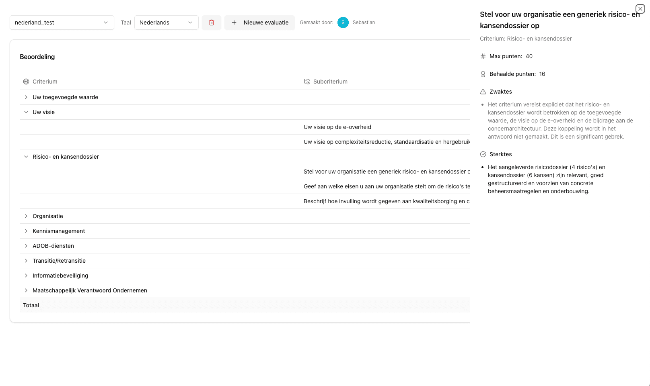Viewport: 650px width, 386px height.
Task: Open the nederland_test evaluation dropdown
Action: pos(62,22)
